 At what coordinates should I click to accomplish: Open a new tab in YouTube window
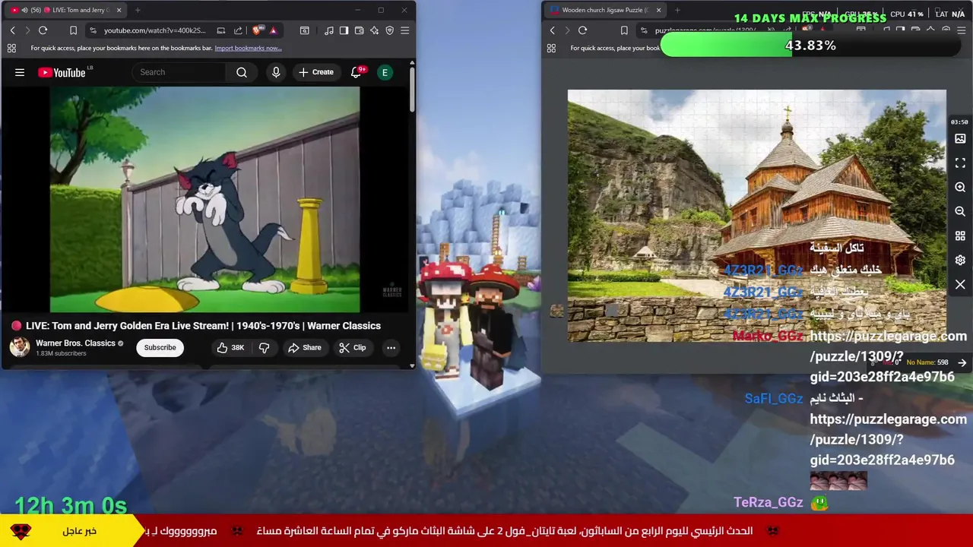(x=138, y=10)
